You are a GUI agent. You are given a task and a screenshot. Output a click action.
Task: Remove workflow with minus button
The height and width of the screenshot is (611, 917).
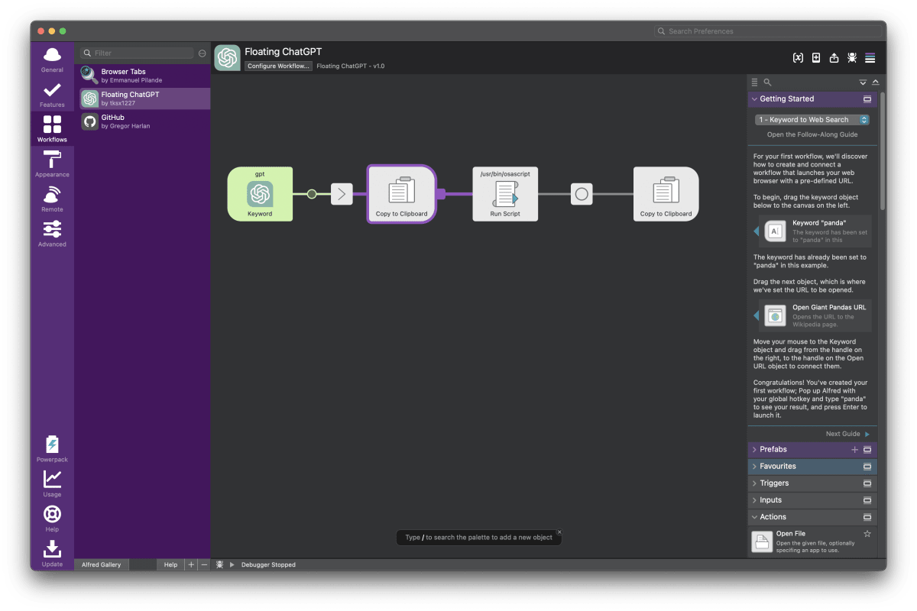pyautogui.click(x=204, y=564)
